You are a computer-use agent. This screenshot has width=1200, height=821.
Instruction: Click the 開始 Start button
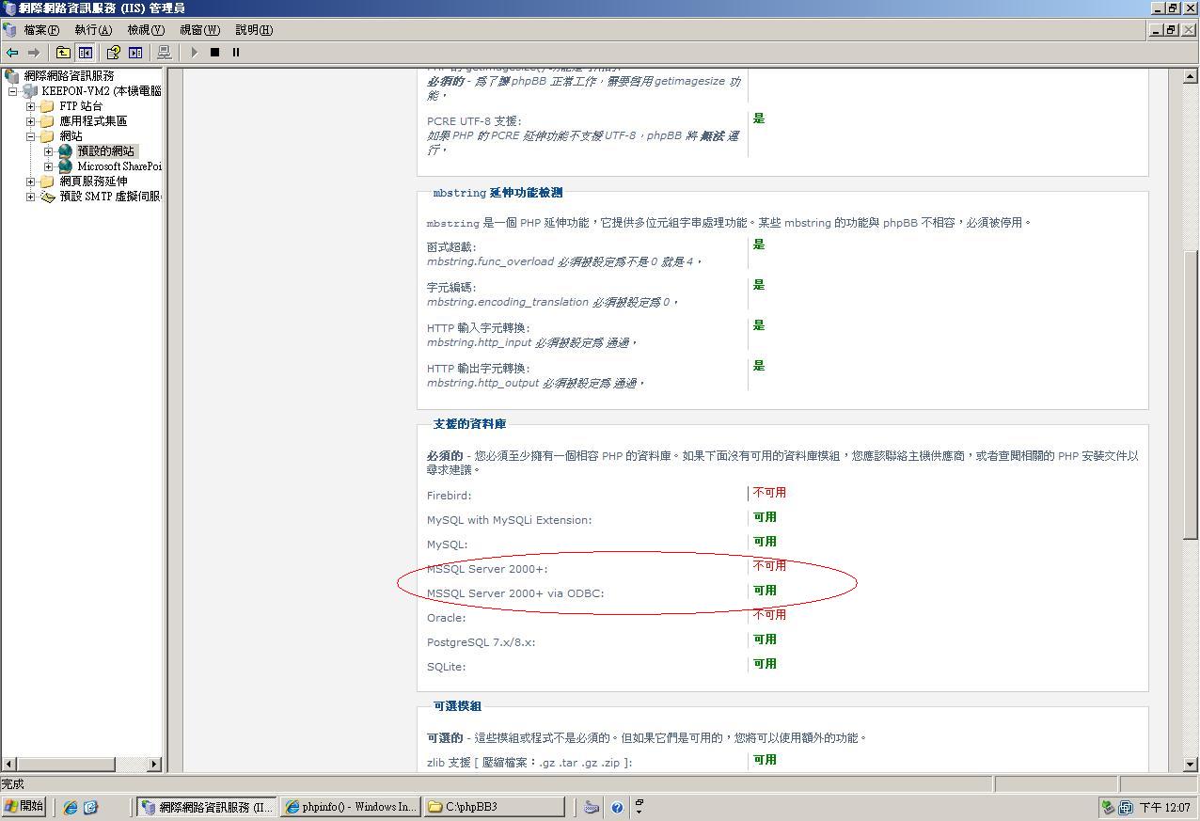coord(24,807)
